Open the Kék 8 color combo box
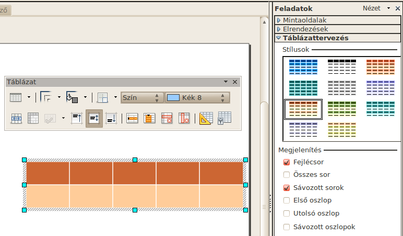Image resolution: width=403 pixels, height=236 pixels. (197, 98)
